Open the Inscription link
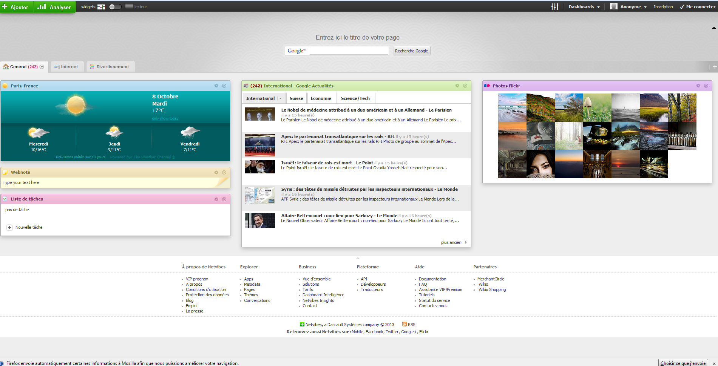718x366 pixels. point(663,7)
